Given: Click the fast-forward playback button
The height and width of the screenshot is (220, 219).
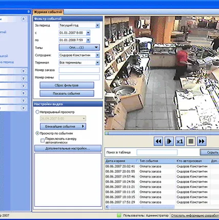Looking at the screenshot, I should [202, 141].
